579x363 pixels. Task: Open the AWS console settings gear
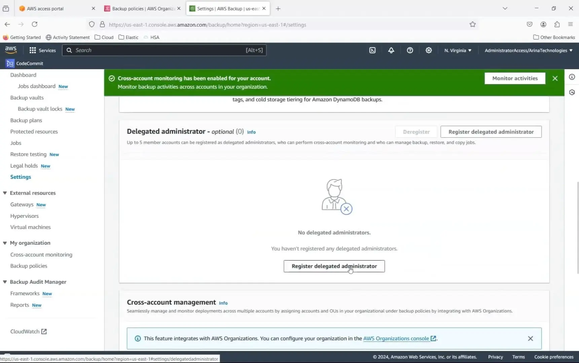pyautogui.click(x=429, y=50)
